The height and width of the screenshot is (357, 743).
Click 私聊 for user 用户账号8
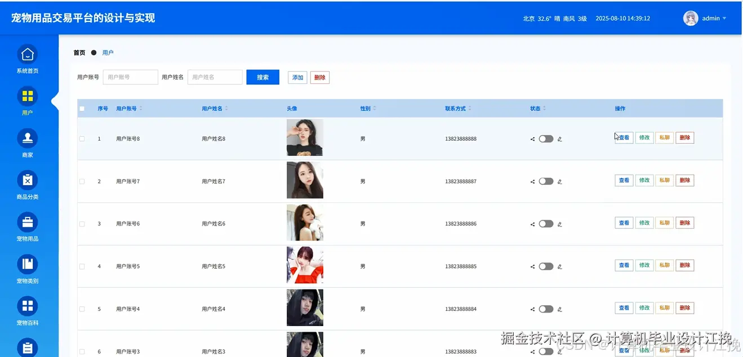click(x=664, y=138)
